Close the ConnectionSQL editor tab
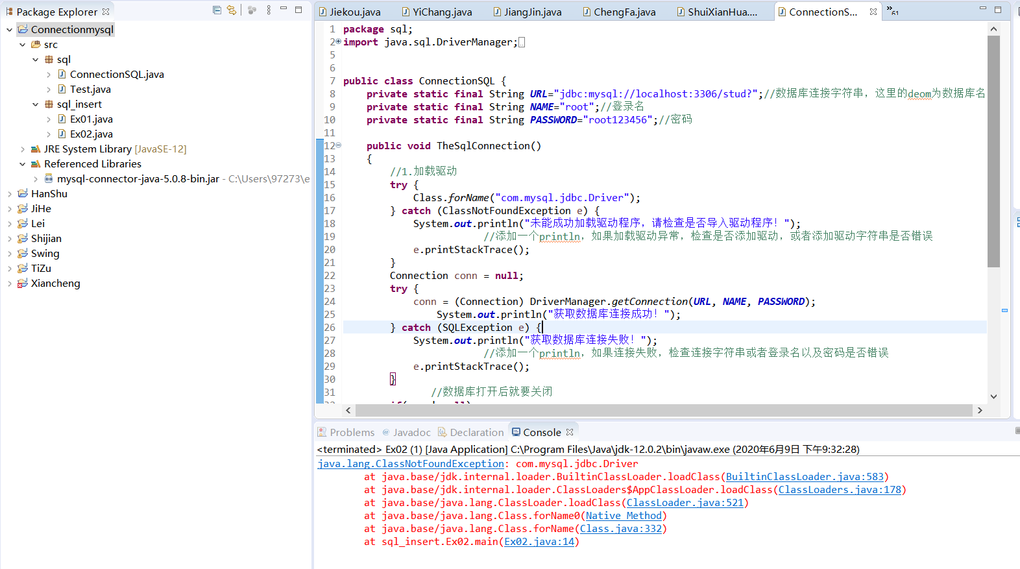 [x=873, y=12]
